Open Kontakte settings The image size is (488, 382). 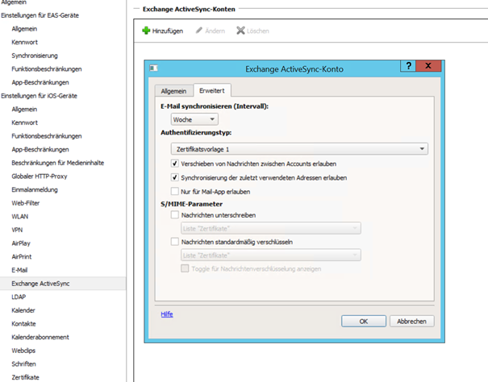point(23,323)
